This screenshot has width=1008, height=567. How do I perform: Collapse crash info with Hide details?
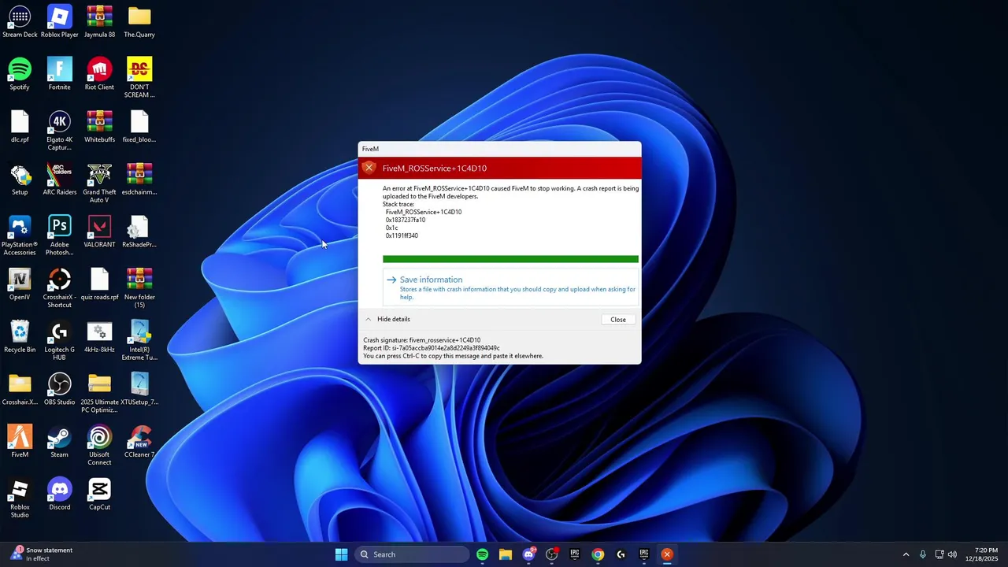[x=387, y=319]
